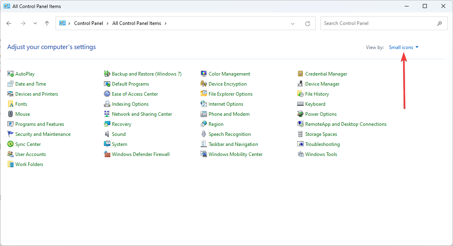This screenshot has width=453, height=246.
Task: Open RemoteApp and Desktop Connections link
Action: [x=345, y=124]
